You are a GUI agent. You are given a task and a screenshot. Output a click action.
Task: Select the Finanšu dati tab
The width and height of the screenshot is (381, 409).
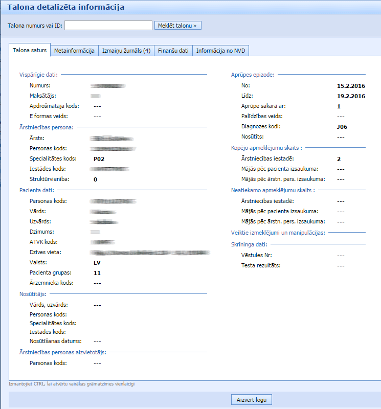[x=173, y=51]
